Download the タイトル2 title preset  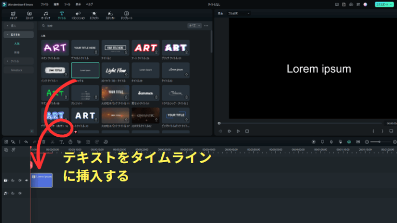click(x=126, y=52)
